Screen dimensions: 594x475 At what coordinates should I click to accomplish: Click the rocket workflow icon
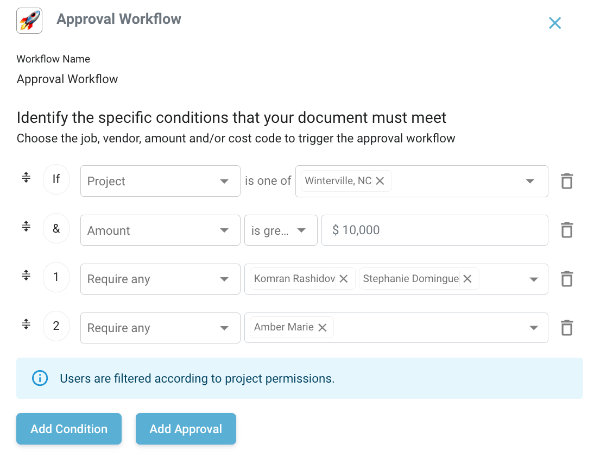29,21
